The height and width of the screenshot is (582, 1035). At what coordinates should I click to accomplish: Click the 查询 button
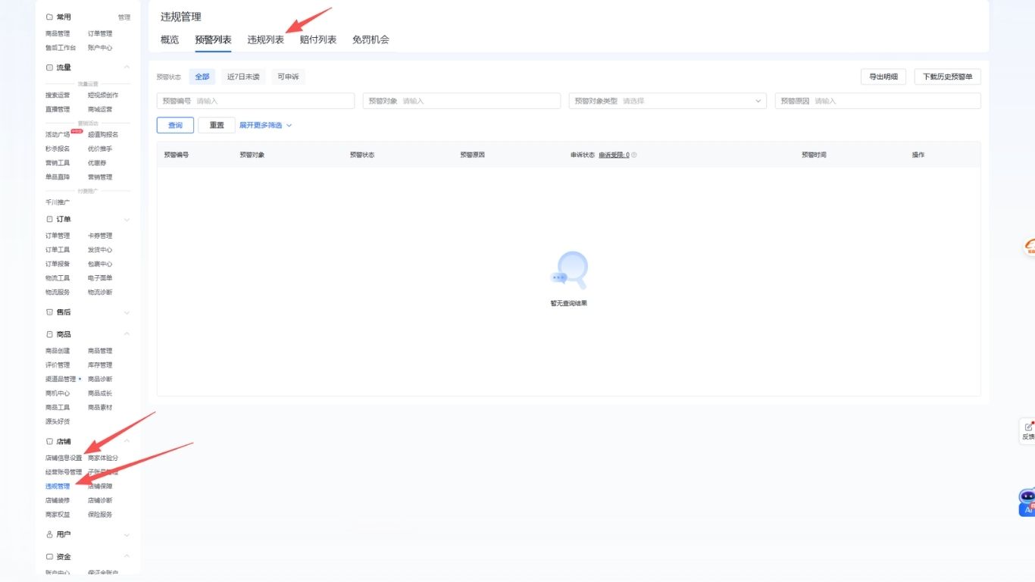coord(175,125)
